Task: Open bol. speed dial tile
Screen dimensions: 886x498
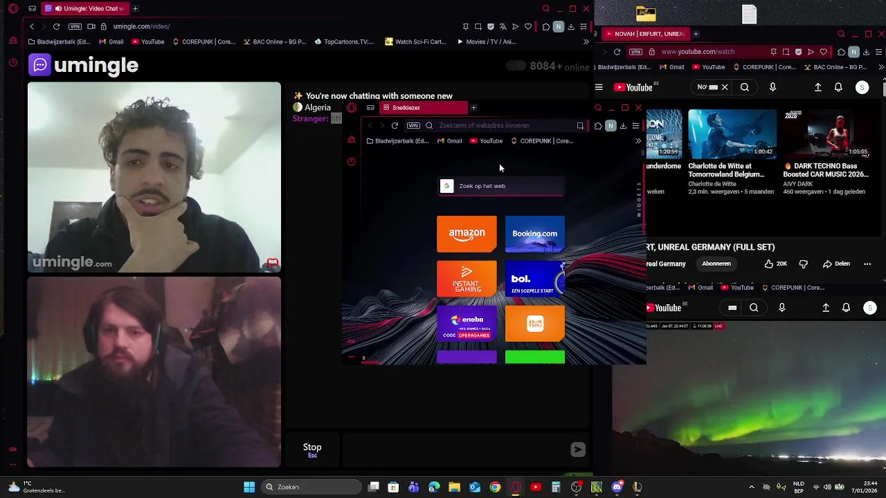Action: pos(535,279)
